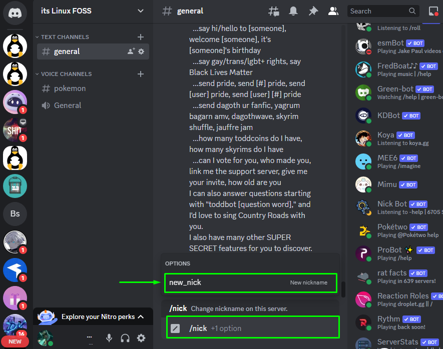
Task: Open the pink gift server icon
Action: [15, 298]
